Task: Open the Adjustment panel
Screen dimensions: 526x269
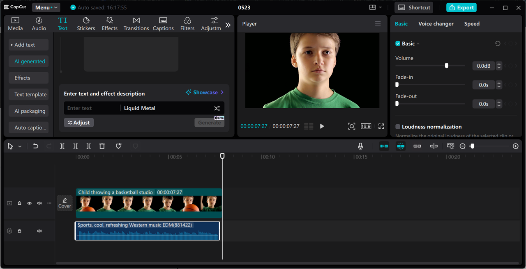Action: click(x=211, y=24)
